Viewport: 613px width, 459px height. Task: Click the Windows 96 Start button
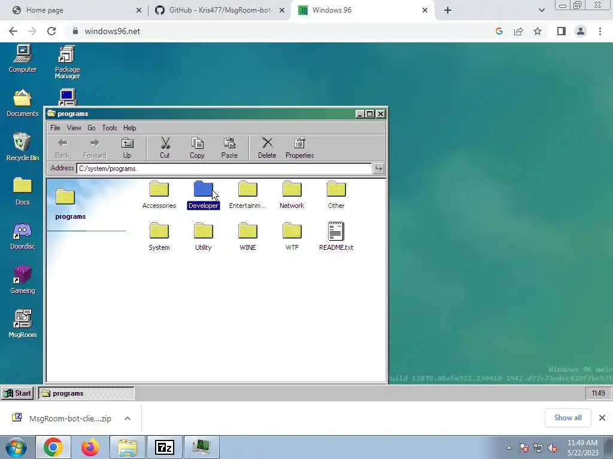tap(17, 393)
